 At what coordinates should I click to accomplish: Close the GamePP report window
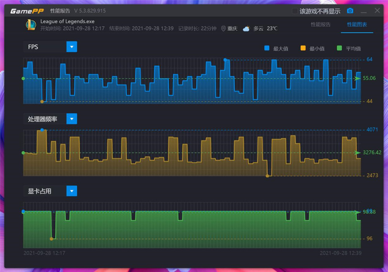[377, 11]
